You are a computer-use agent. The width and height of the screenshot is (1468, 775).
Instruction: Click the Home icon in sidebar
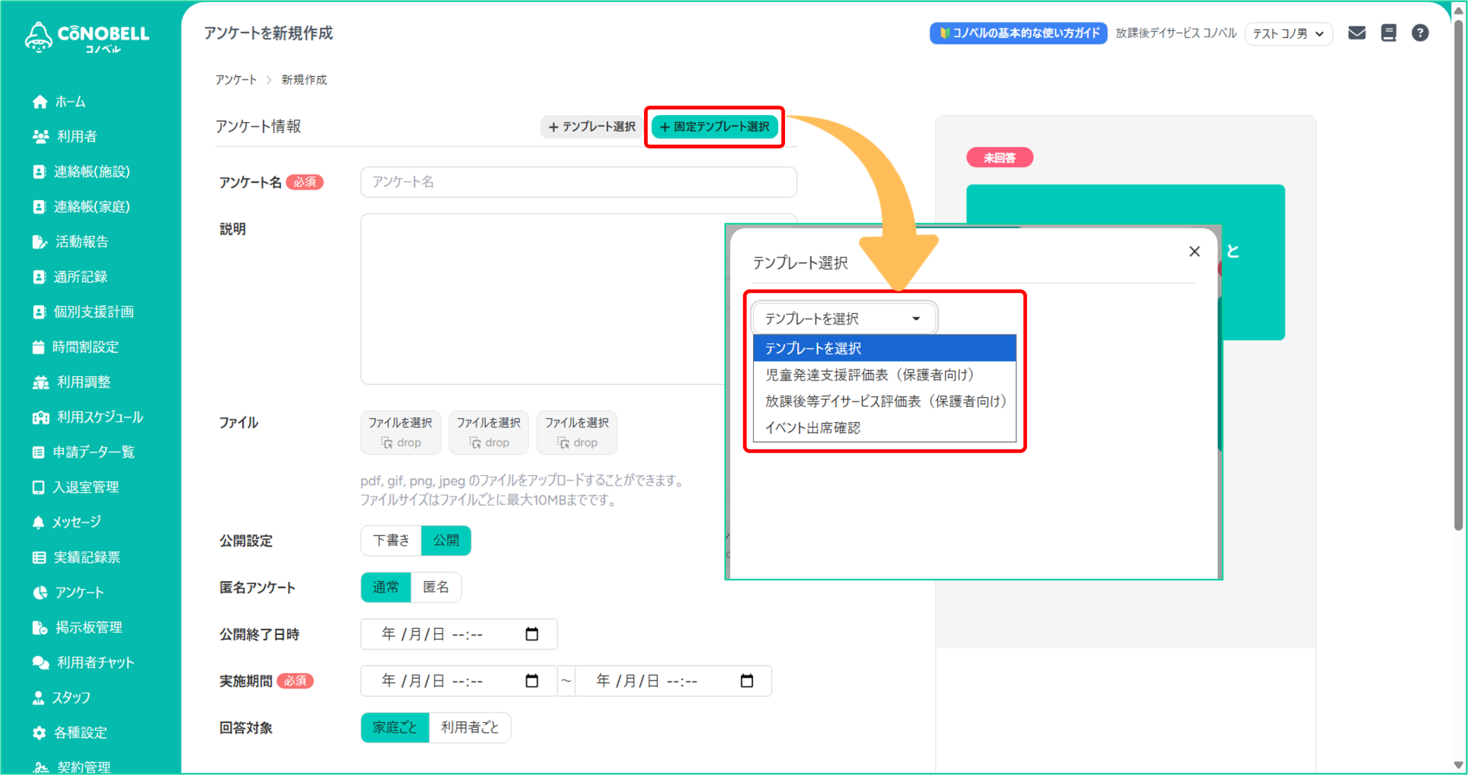coord(40,102)
